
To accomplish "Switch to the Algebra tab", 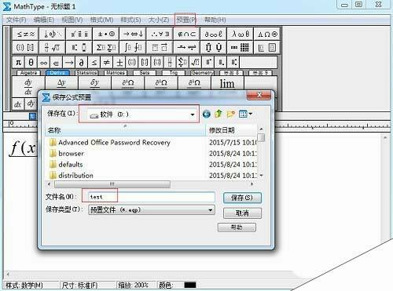I will (x=28, y=73).
